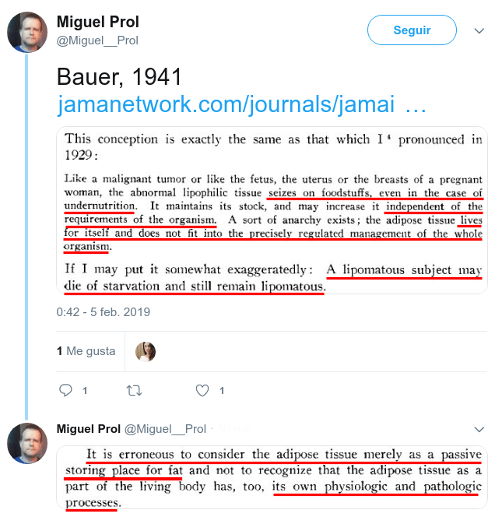Click the like count beside heart
The image size is (502, 517).
[222, 391]
